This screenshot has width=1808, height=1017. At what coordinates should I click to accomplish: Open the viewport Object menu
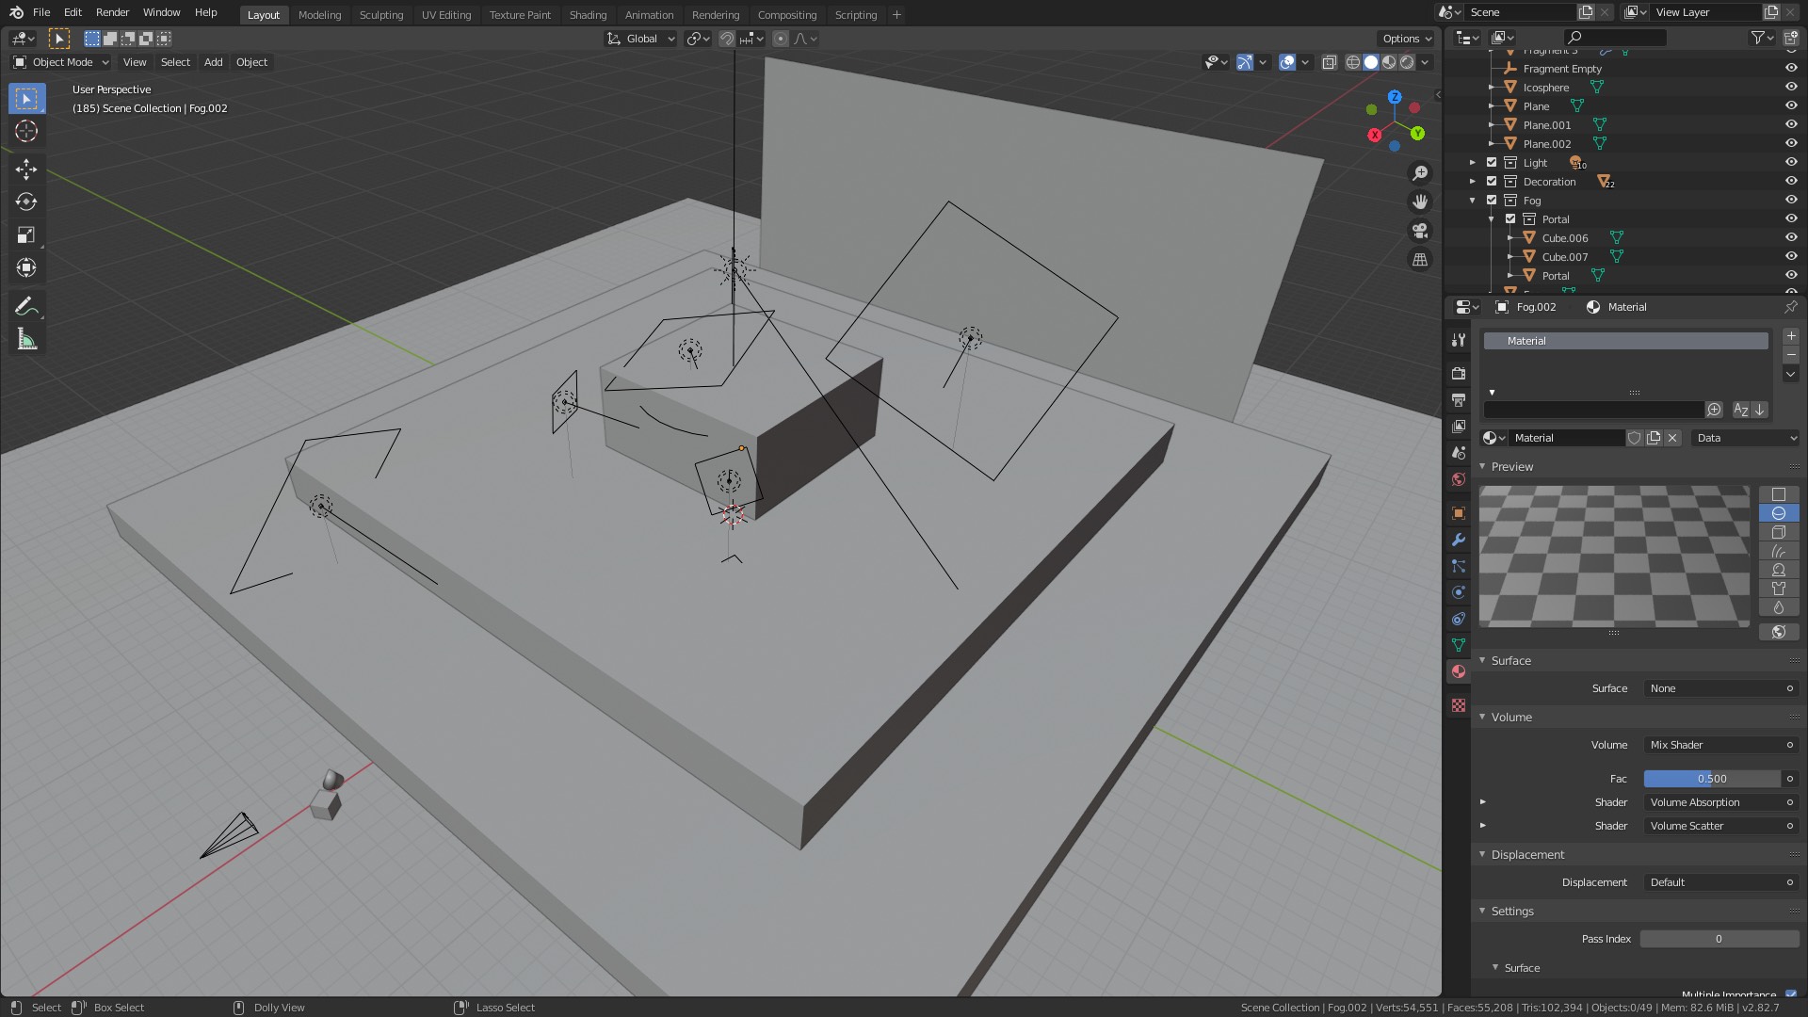tap(251, 62)
